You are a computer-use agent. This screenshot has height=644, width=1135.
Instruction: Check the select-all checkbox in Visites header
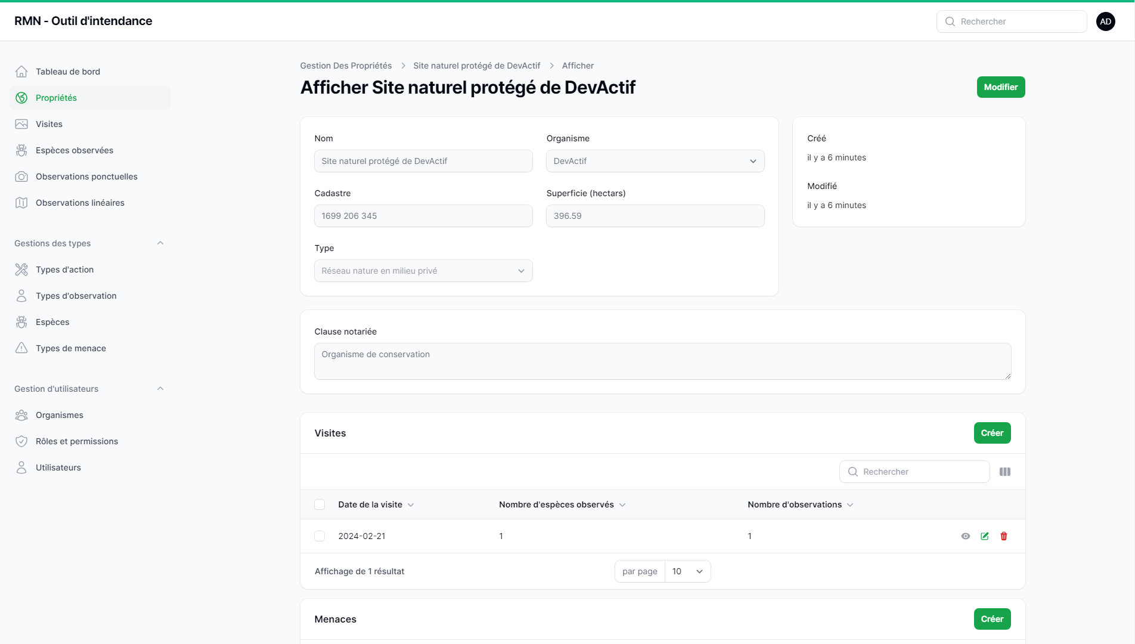tap(320, 504)
